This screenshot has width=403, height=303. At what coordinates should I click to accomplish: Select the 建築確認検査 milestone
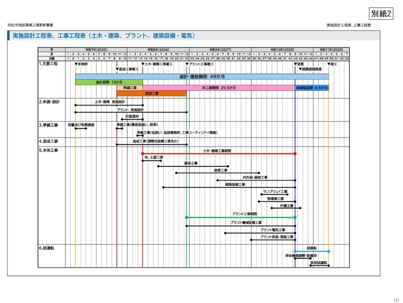310,69
